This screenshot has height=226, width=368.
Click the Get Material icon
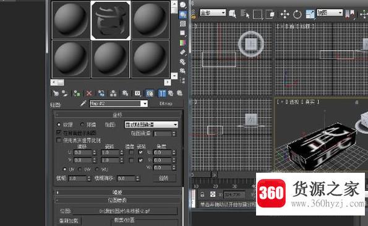pyautogui.click(x=56, y=93)
